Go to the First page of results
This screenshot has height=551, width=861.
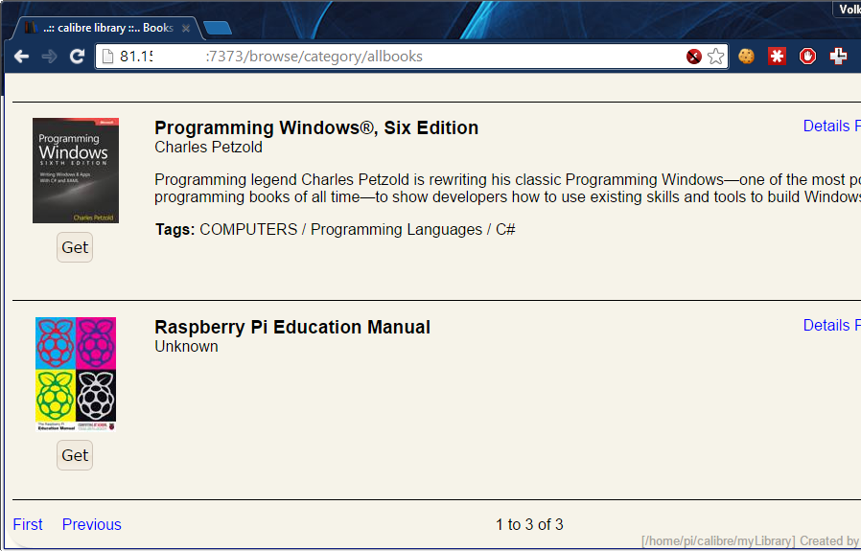point(28,524)
